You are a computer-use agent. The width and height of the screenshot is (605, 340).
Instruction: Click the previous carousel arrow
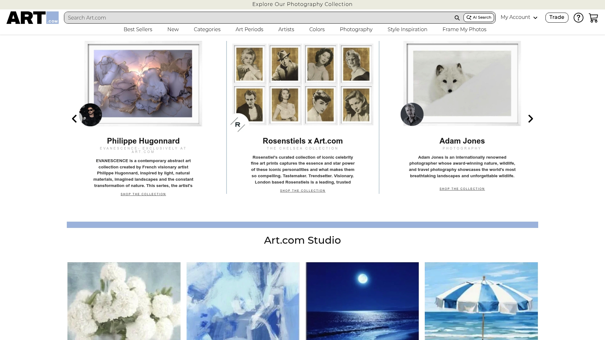click(74, 119)
